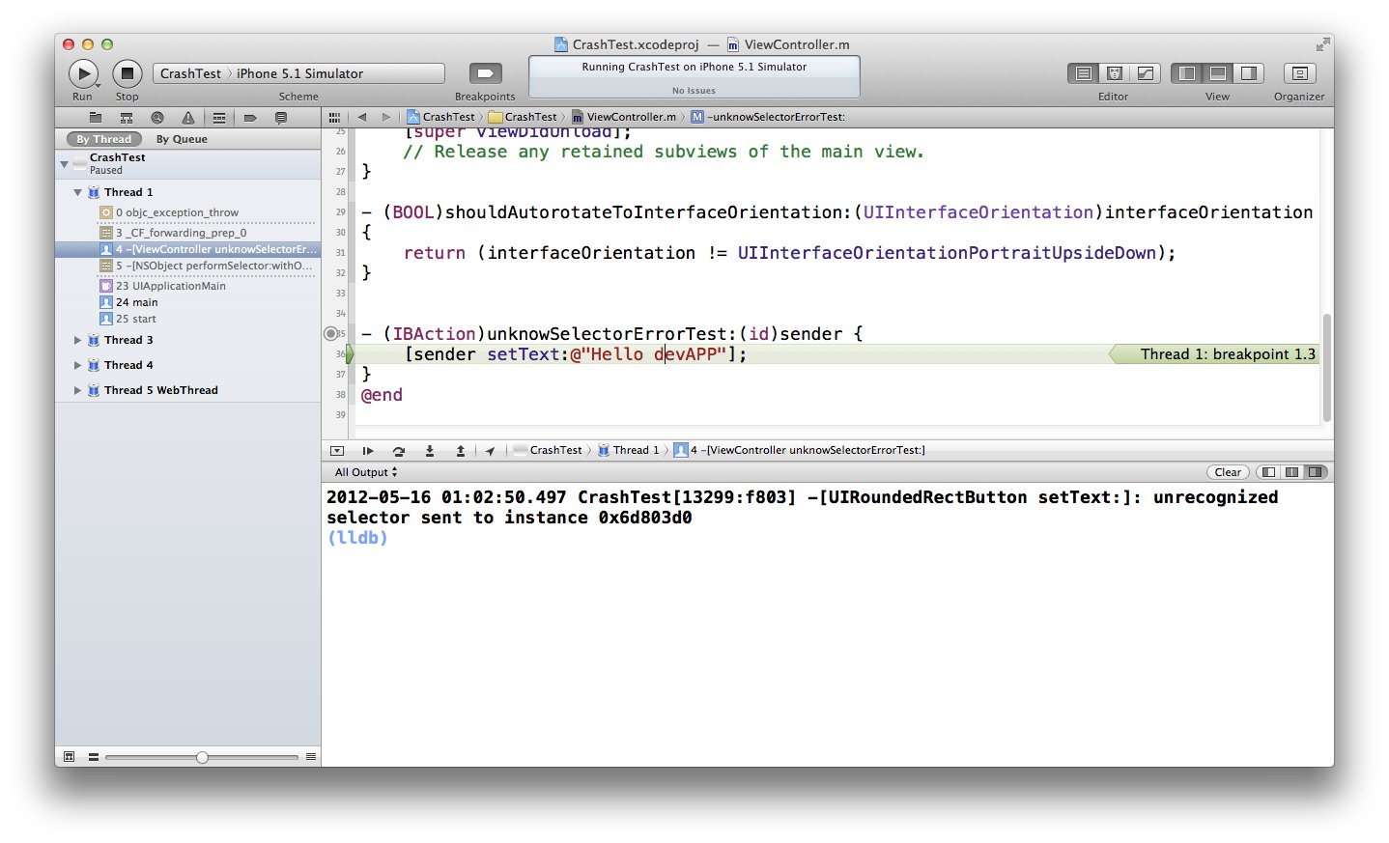Select the By Thread tab
The image size is (1389, 843).
click(103, 139)
